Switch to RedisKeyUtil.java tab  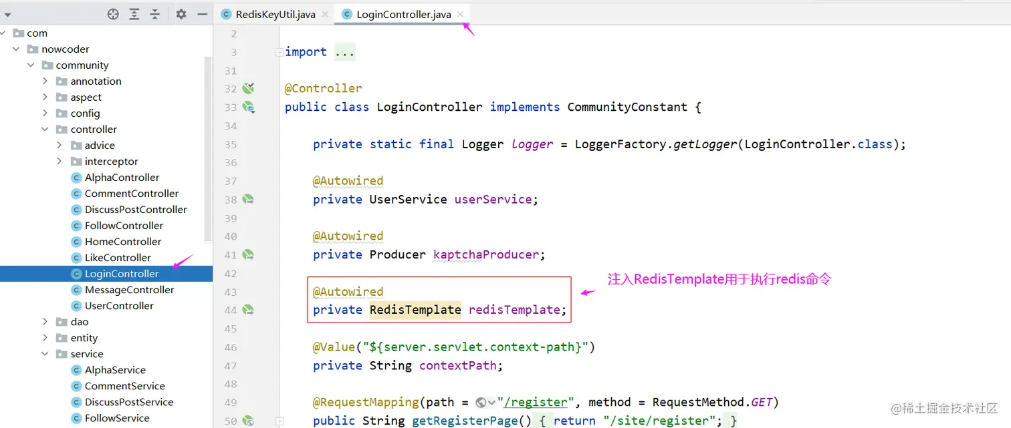(275, 14)
